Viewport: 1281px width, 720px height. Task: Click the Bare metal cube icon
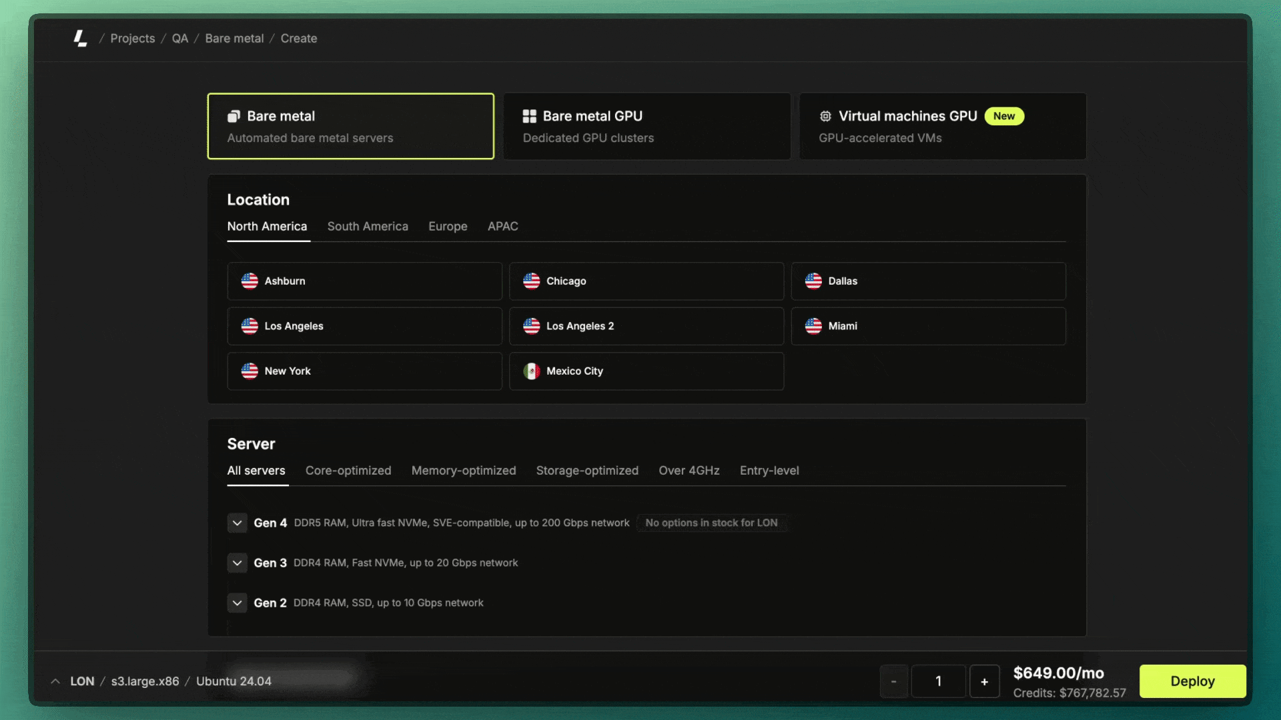point(233,116)
